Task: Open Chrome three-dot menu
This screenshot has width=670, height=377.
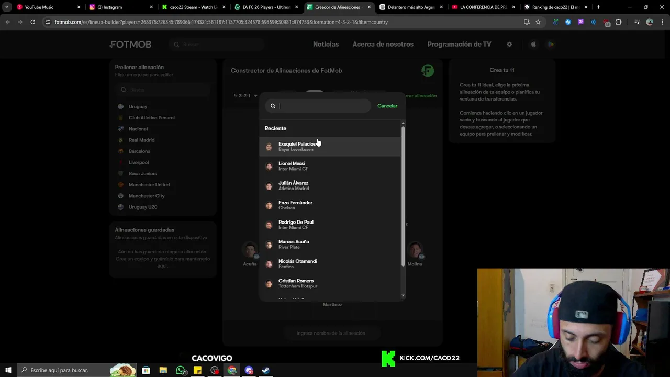Action: [x=661, y=22]
